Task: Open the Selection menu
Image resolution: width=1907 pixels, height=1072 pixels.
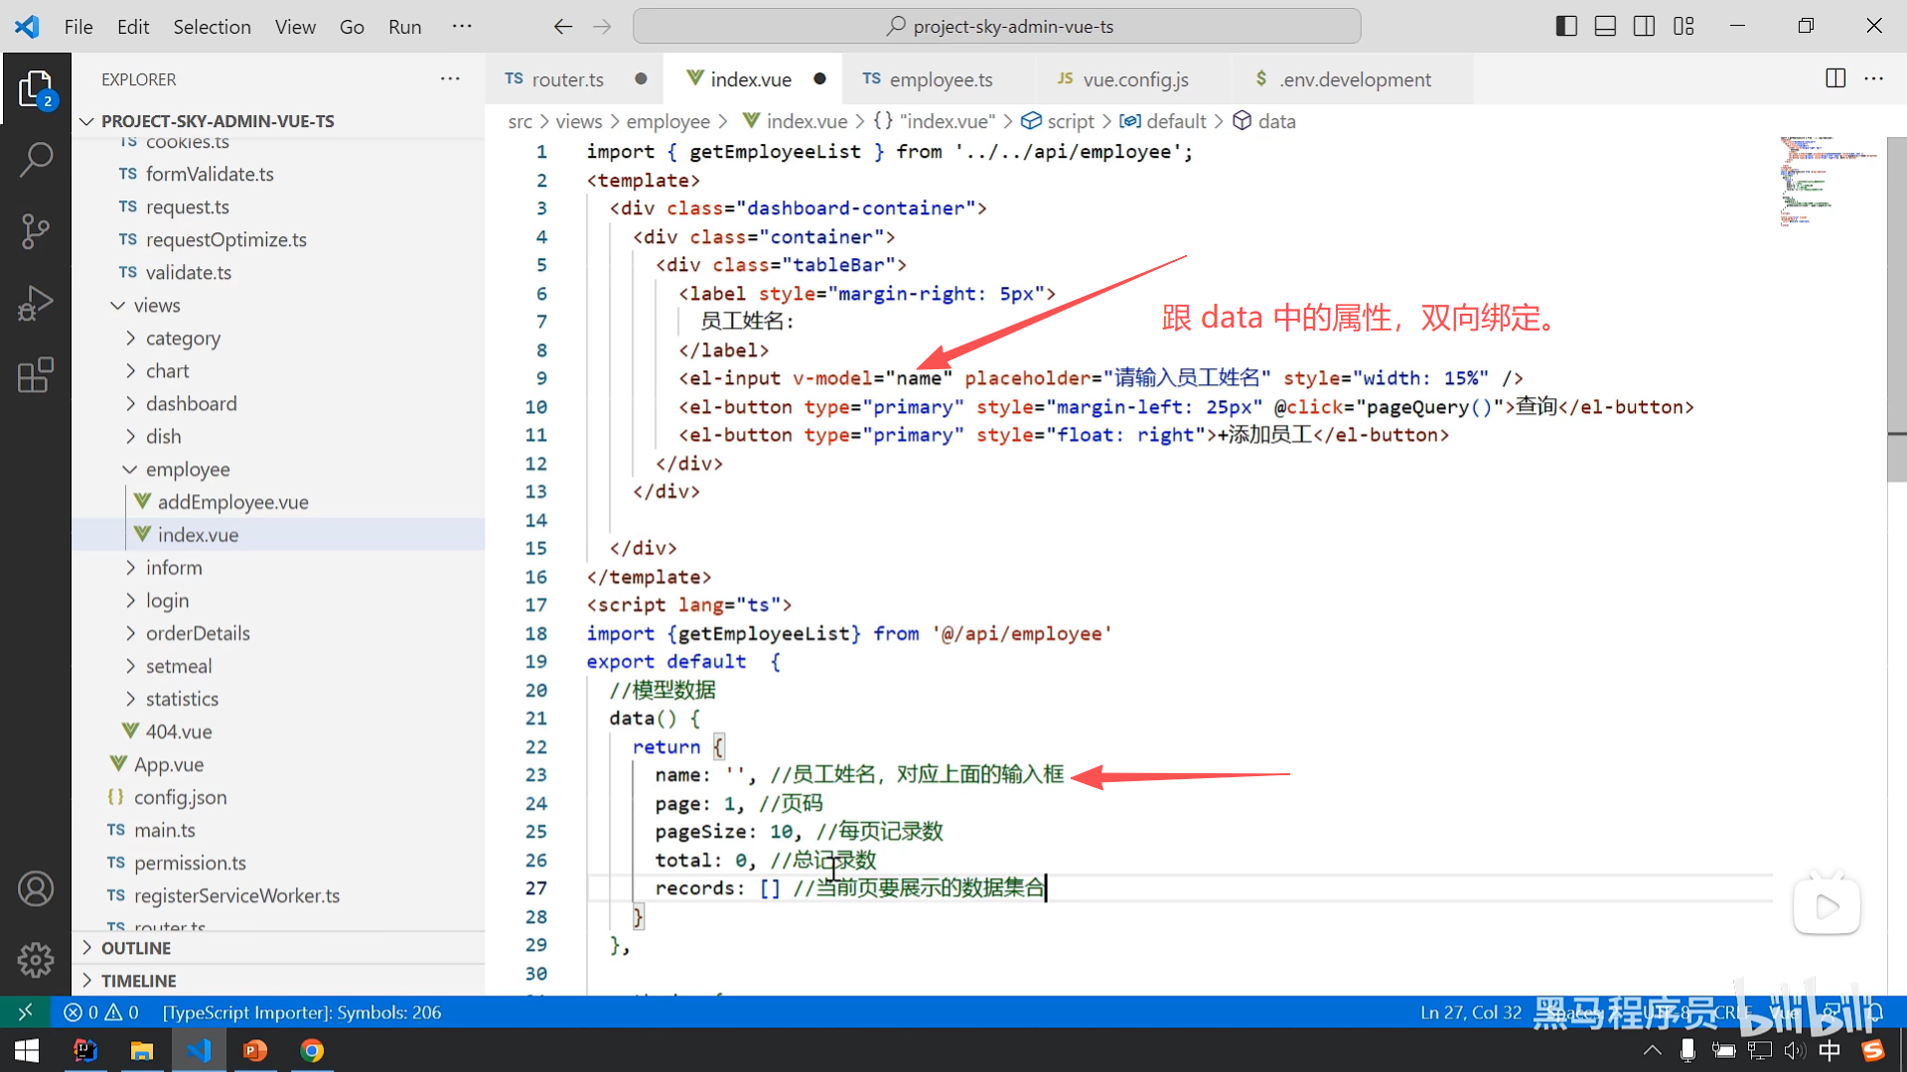Action: pyautogui.click(x=212, y=27)
